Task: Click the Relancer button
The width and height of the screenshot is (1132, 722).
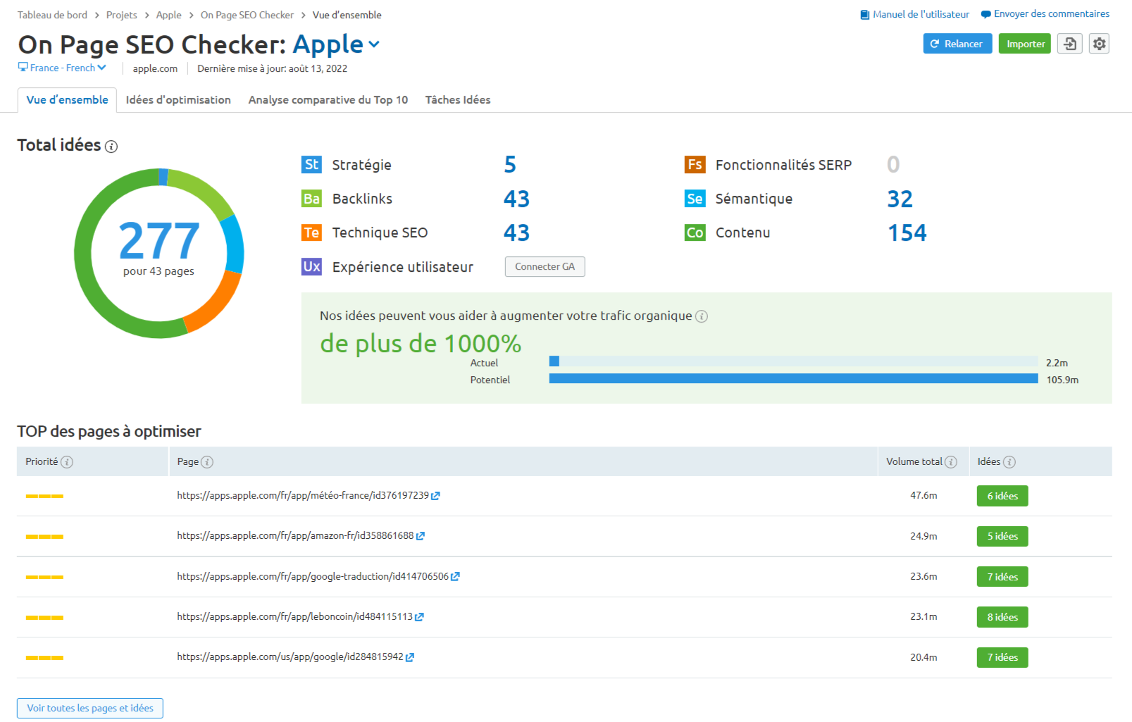Action: [x=957, y=43]
